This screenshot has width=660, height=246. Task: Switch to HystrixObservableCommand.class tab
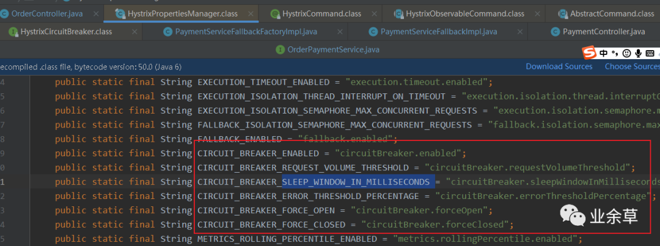pyautogui.click(x=465, y=14)
